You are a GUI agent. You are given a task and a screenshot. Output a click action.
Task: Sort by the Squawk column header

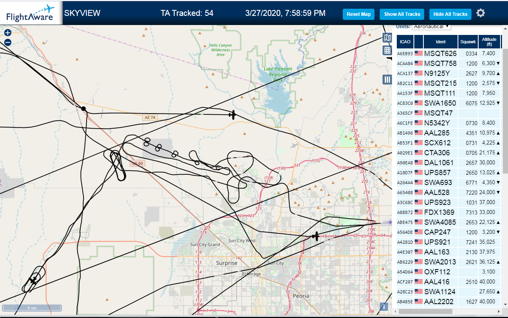pyautogui.click(x=468, y=42)
